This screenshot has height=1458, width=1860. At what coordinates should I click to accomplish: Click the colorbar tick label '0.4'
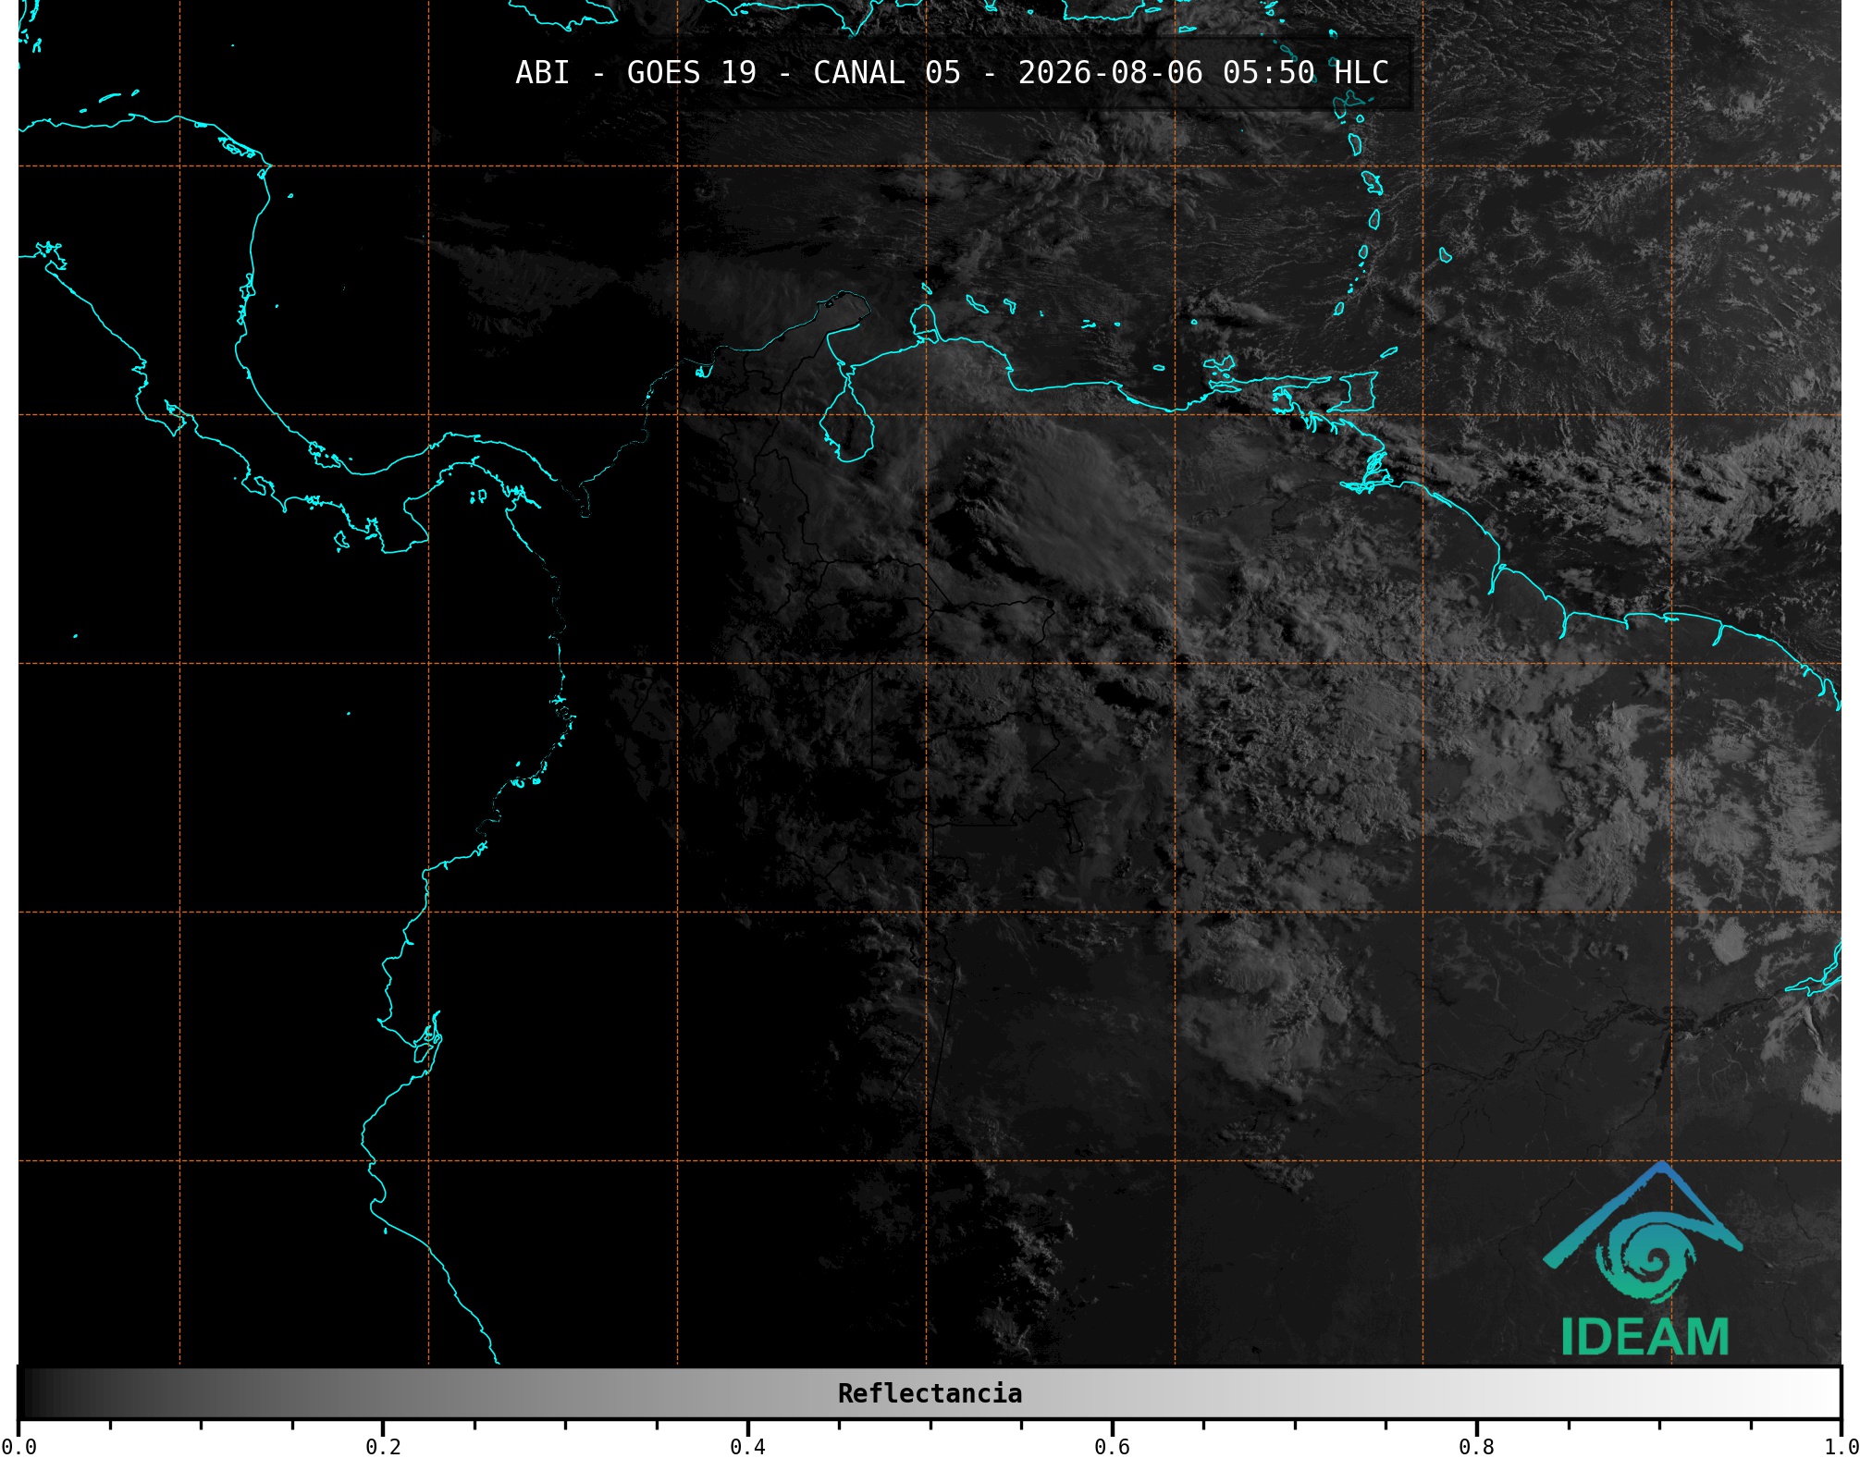[x=747, y=1447]
